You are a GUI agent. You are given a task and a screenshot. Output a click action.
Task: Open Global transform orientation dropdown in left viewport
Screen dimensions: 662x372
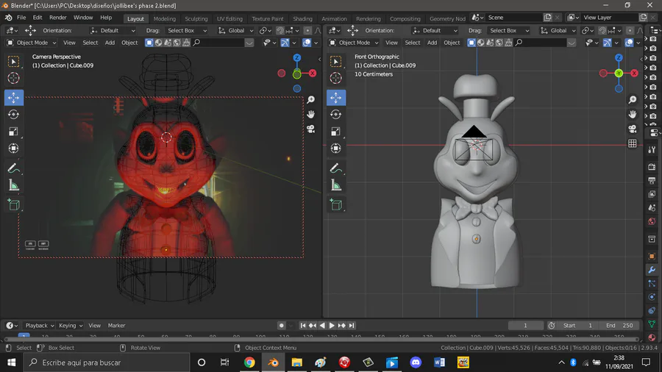[235, 30]
